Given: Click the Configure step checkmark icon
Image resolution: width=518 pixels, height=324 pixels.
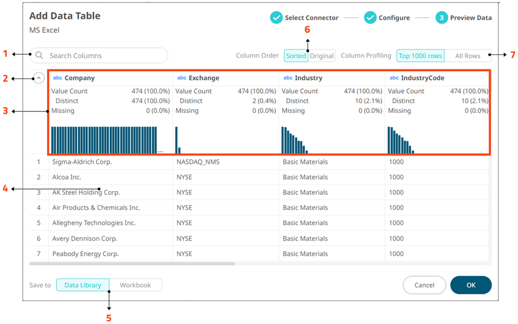Looking at the screenshot, I should tap(370, 18).
